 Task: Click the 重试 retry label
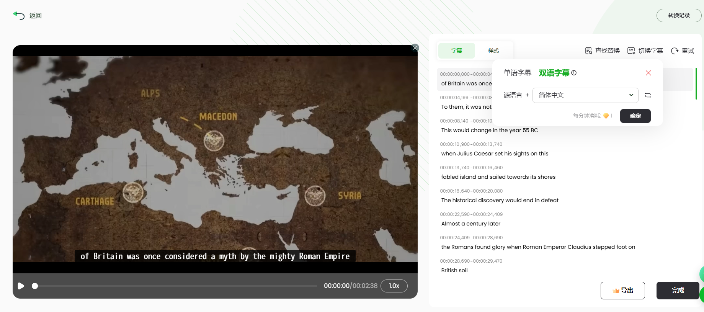(688, 51)
